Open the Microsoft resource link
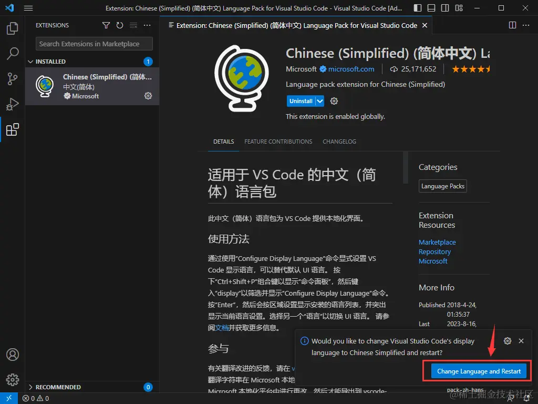 [433, 261]
